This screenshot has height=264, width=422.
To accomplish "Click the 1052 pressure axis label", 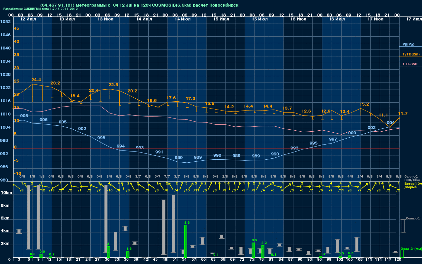I will point(5,22).
